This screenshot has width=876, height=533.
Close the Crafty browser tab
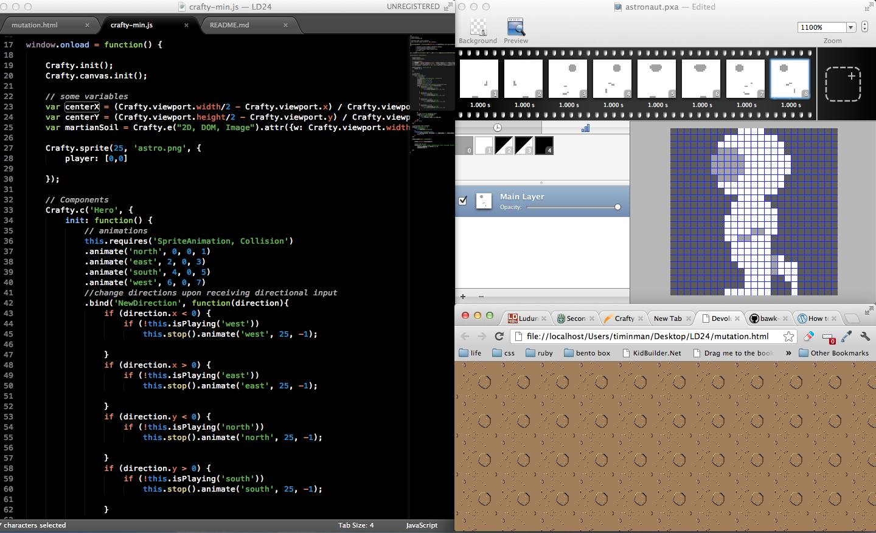point(640,318)
